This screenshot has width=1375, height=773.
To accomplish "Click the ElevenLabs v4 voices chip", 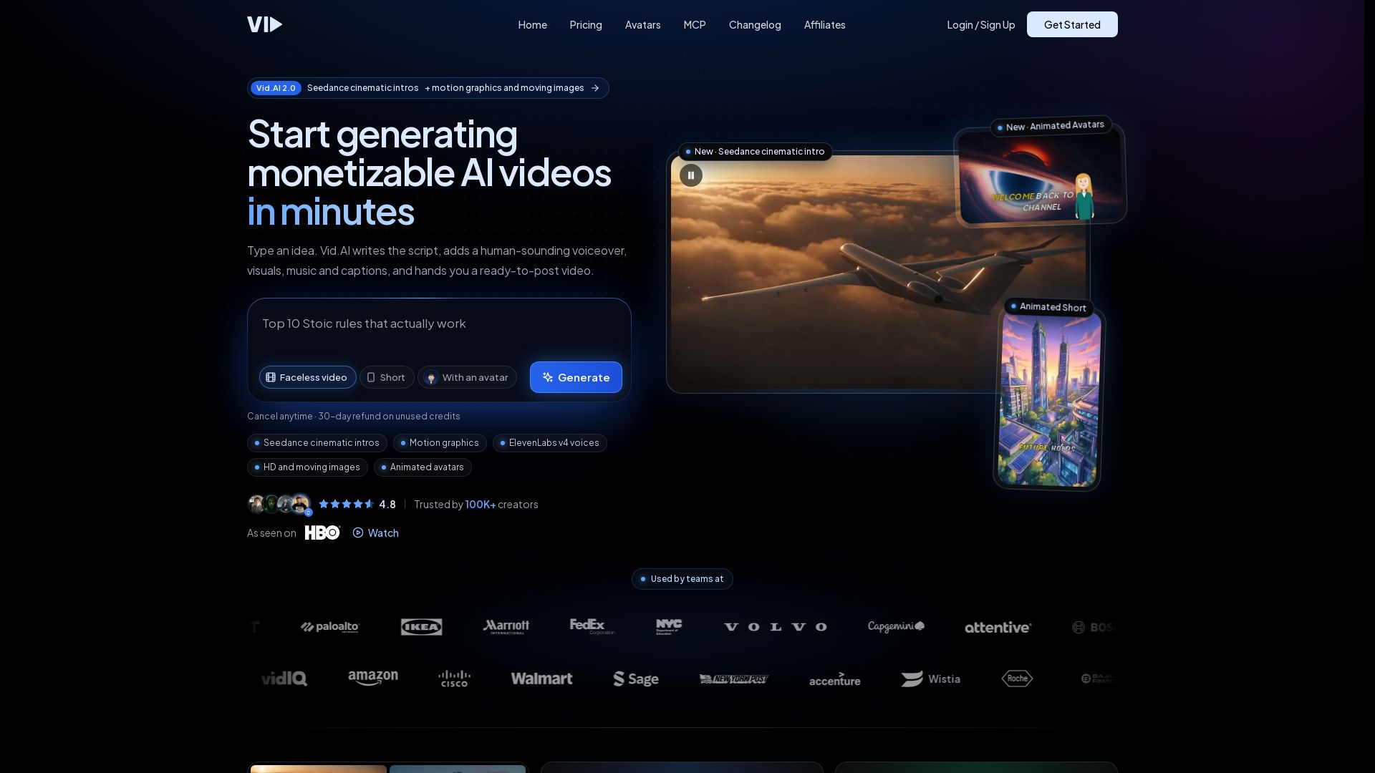I will [550, 443].
